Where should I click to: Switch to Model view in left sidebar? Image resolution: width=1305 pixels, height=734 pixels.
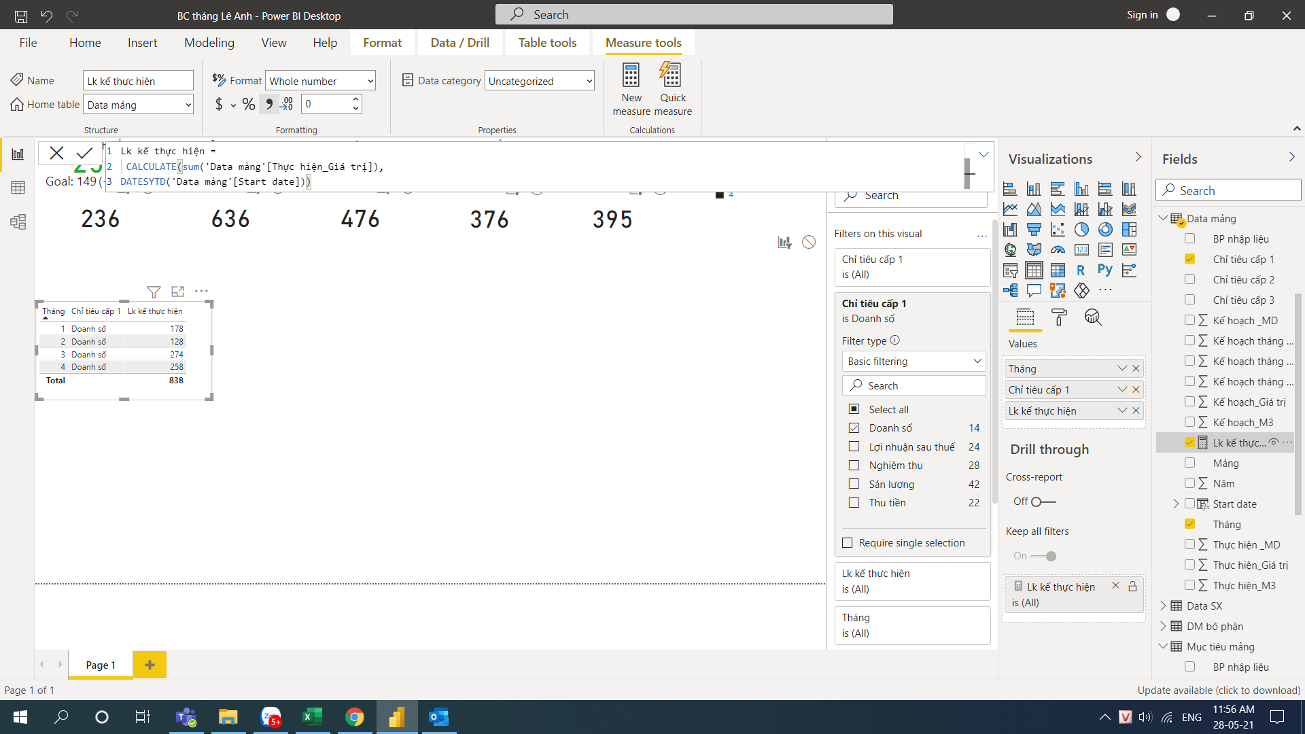click(x=18, y=222)
